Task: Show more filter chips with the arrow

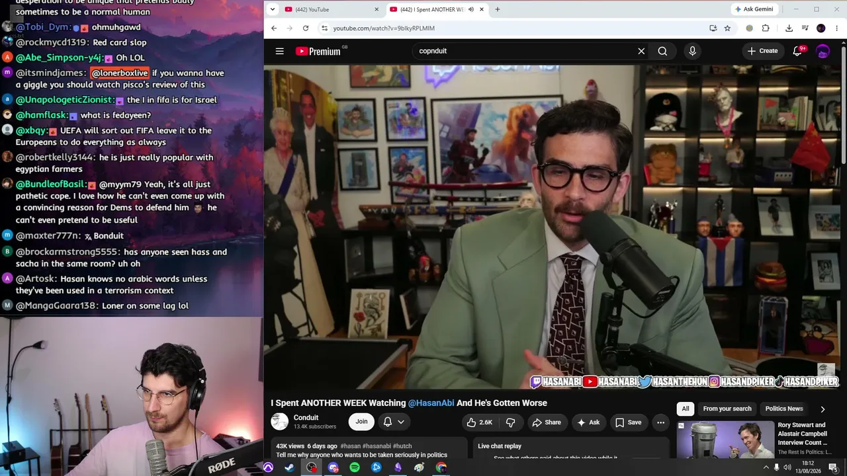Action: (x=823, y=409)
